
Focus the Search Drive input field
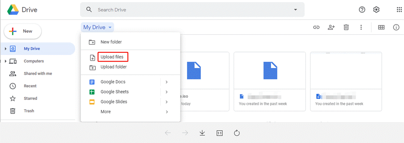pyautogui.click(x=192, y=10)
